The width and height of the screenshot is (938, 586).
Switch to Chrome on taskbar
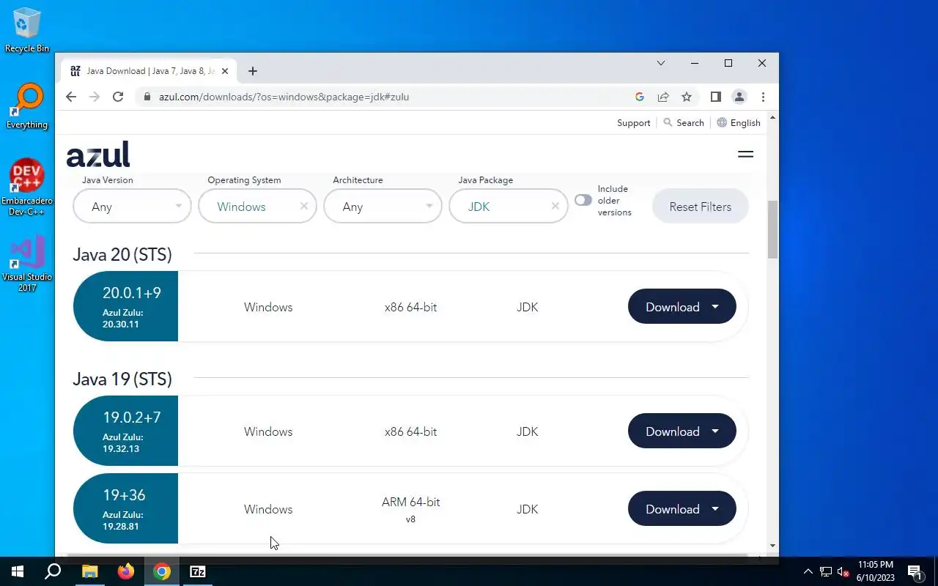point(162,571)
